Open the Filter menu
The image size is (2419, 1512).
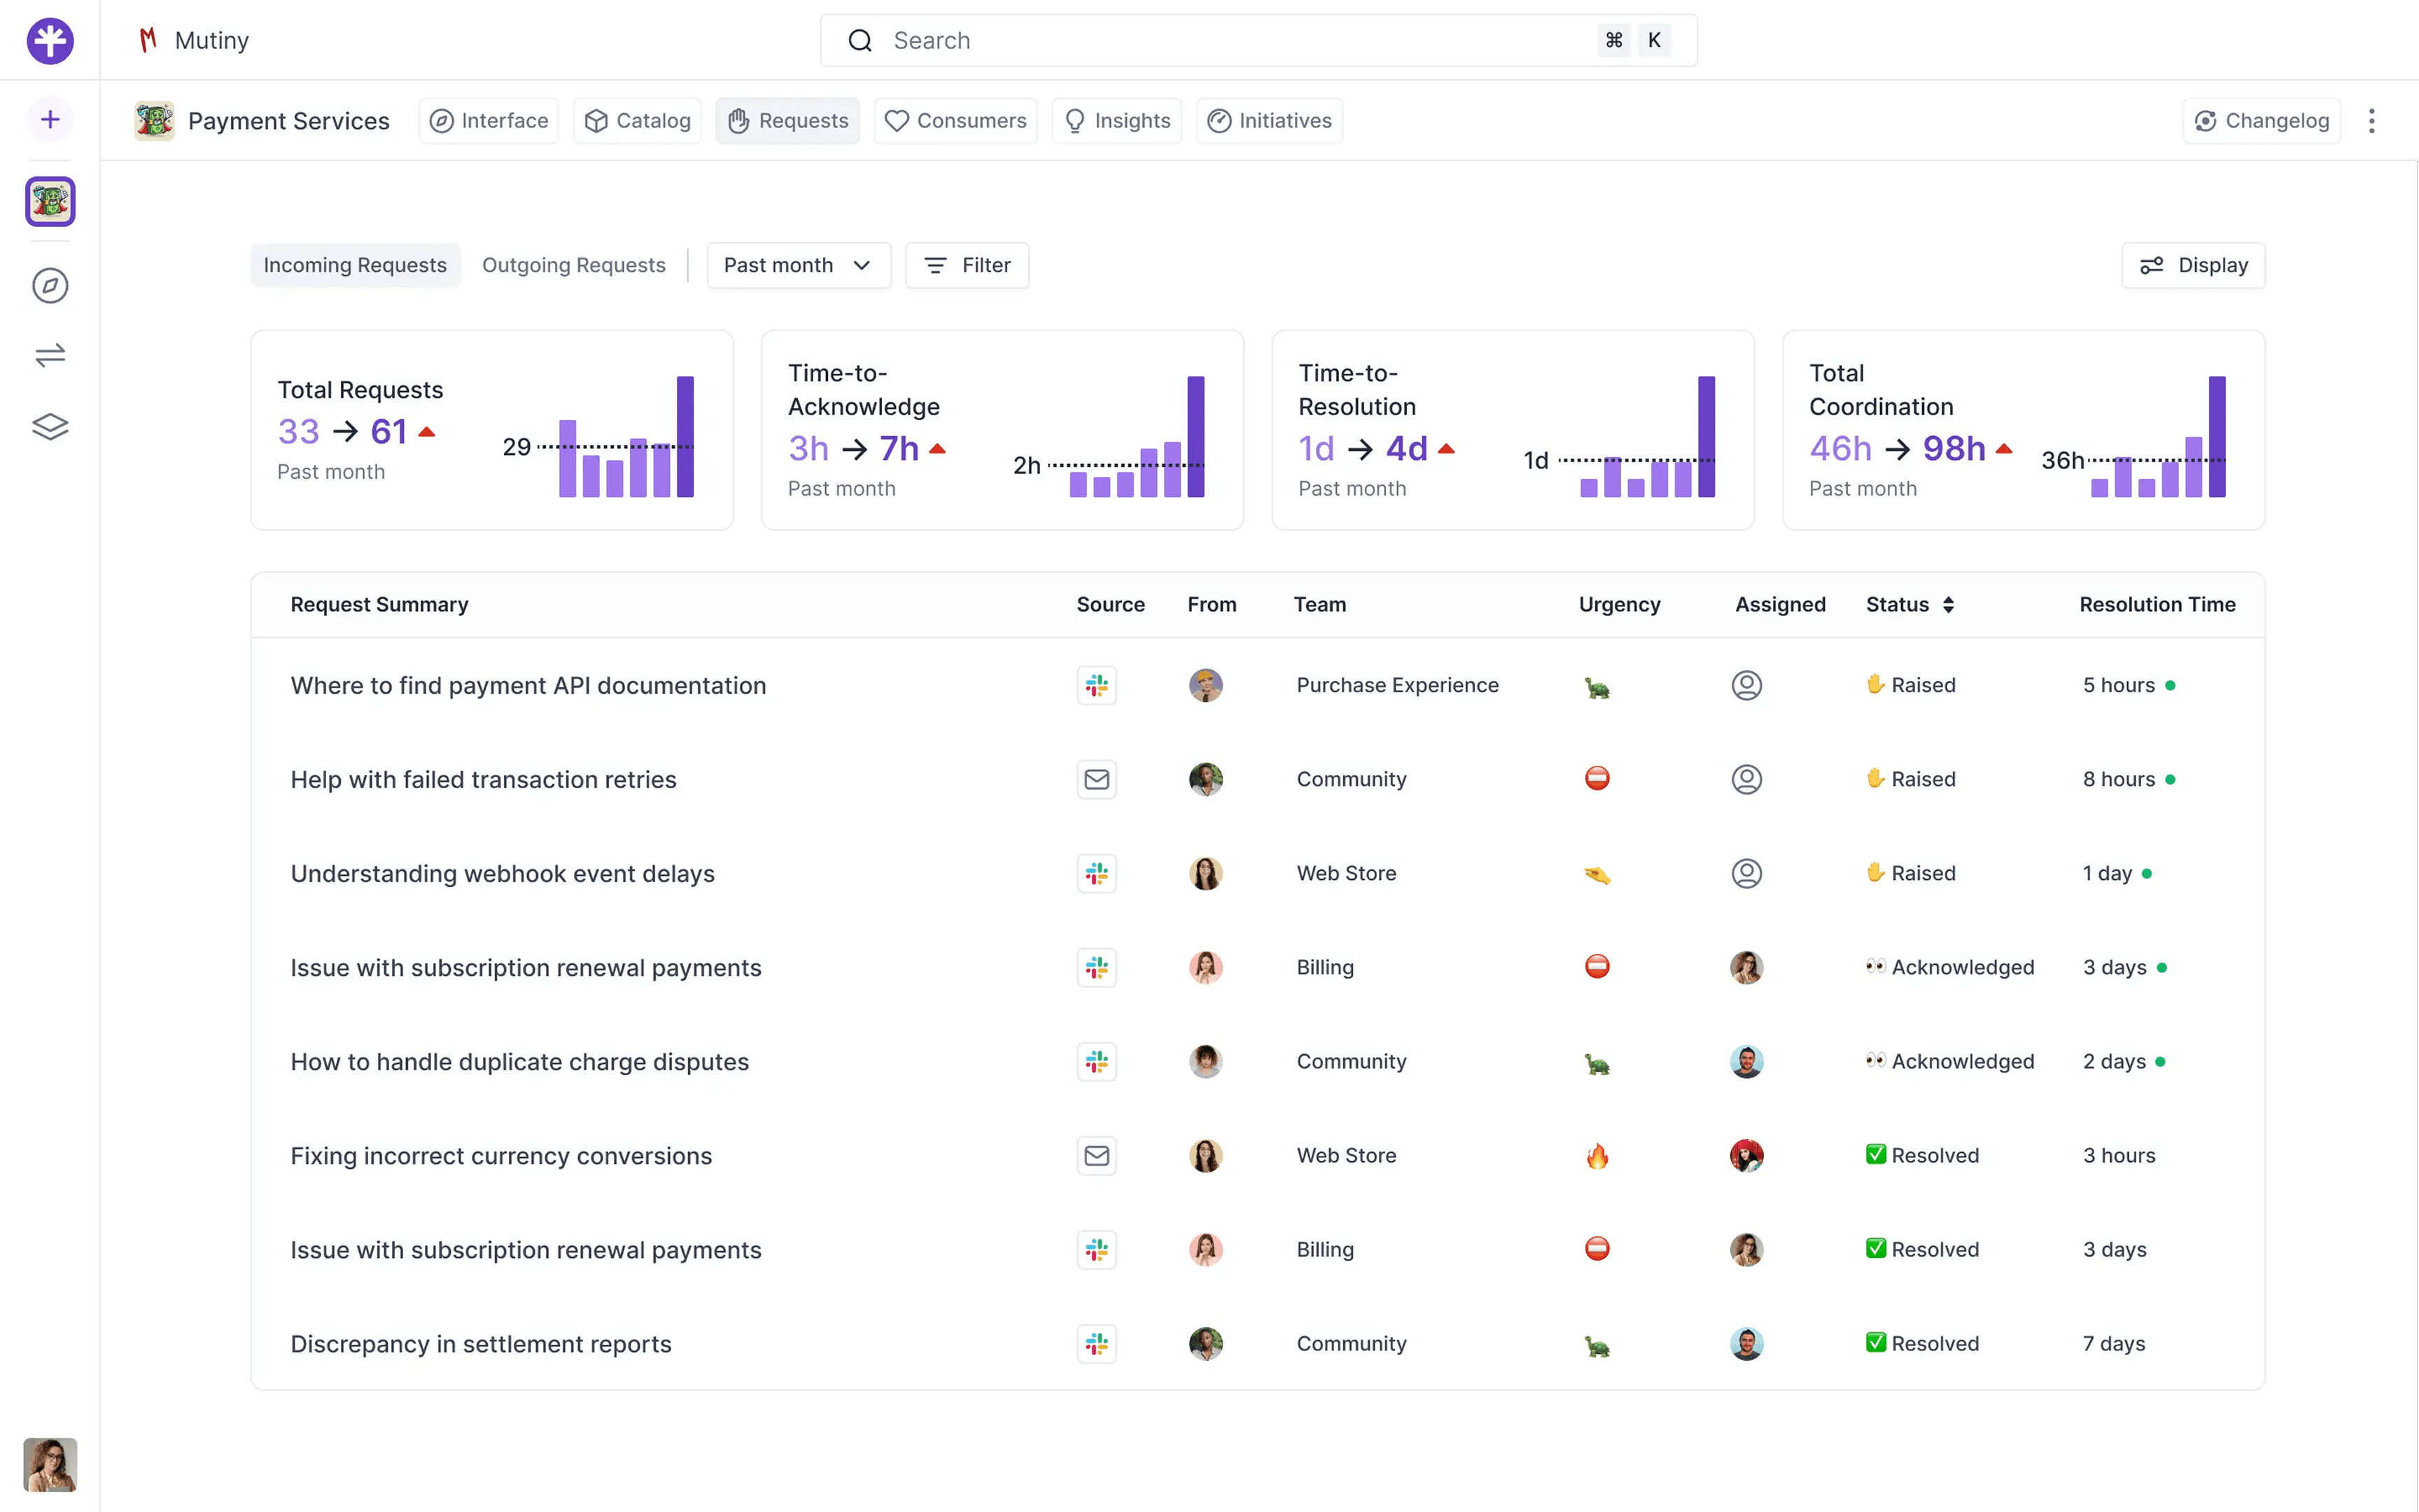967,265
